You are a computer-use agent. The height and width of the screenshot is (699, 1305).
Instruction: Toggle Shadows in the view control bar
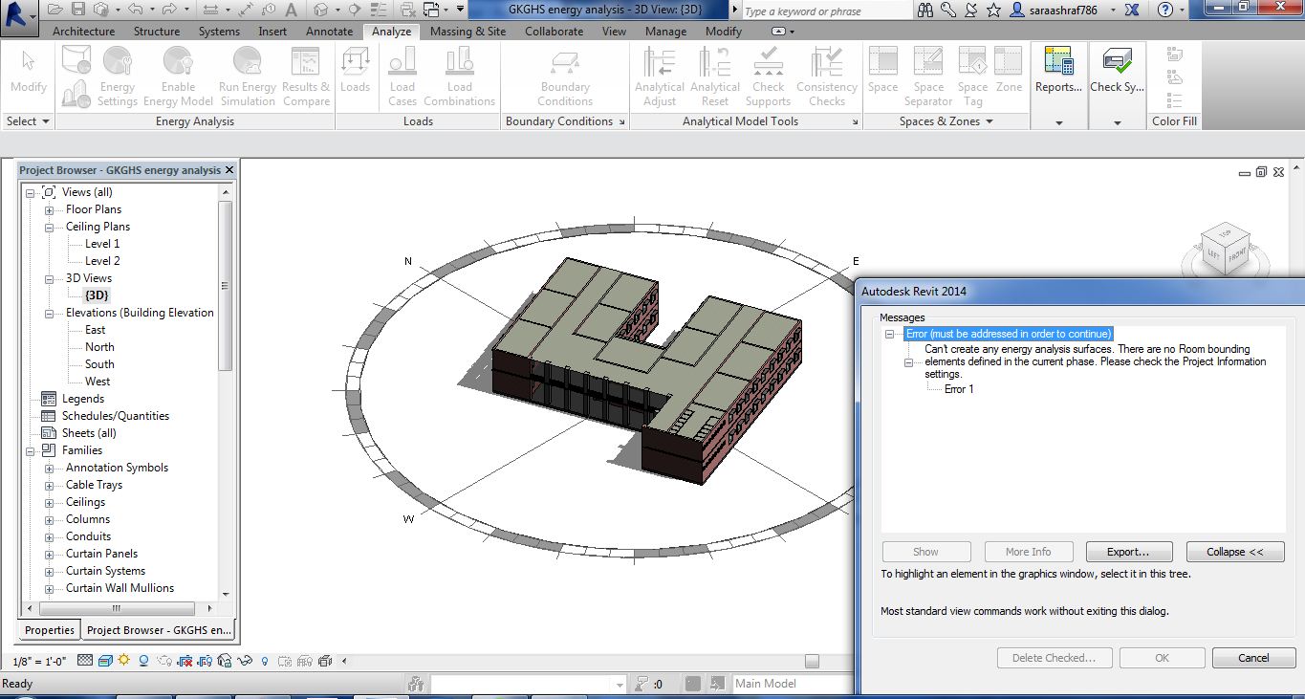[x=143, y=660]
